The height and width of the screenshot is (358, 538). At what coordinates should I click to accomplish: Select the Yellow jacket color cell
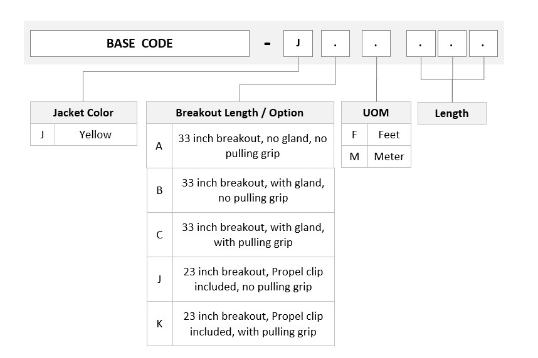(x=96, y=135)
